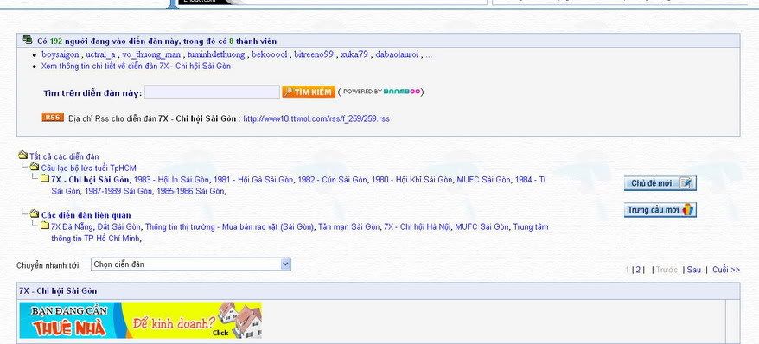
Task: Open Câu lạc bộ lứa tuổi TpHCM link
Action: coord(88,168)
